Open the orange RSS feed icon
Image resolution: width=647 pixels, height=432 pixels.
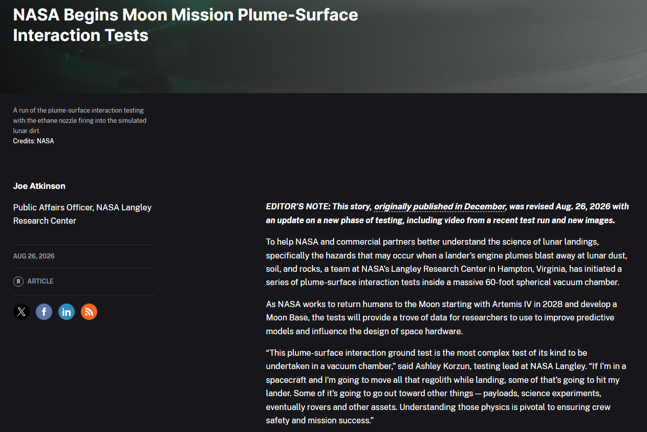pos(89,312)
